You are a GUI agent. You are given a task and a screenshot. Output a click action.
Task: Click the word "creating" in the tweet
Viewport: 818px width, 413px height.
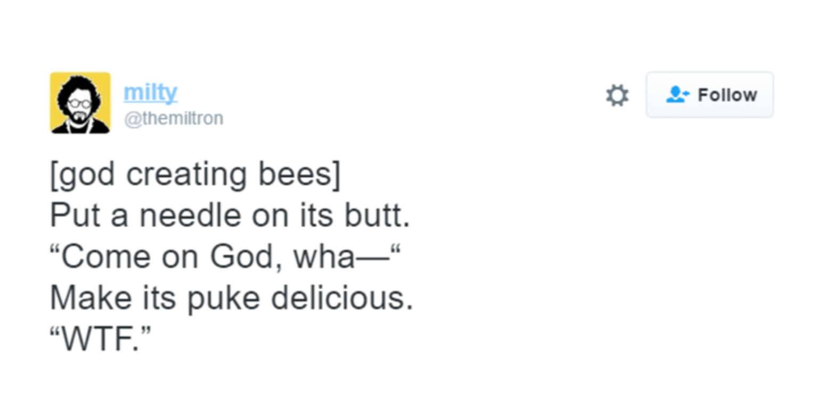[x=186, y=176]
